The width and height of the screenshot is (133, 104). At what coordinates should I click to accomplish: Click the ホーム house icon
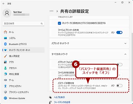5,32
